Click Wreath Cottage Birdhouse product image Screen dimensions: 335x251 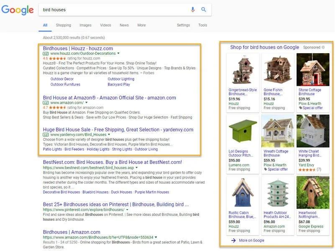pos(278,131)
